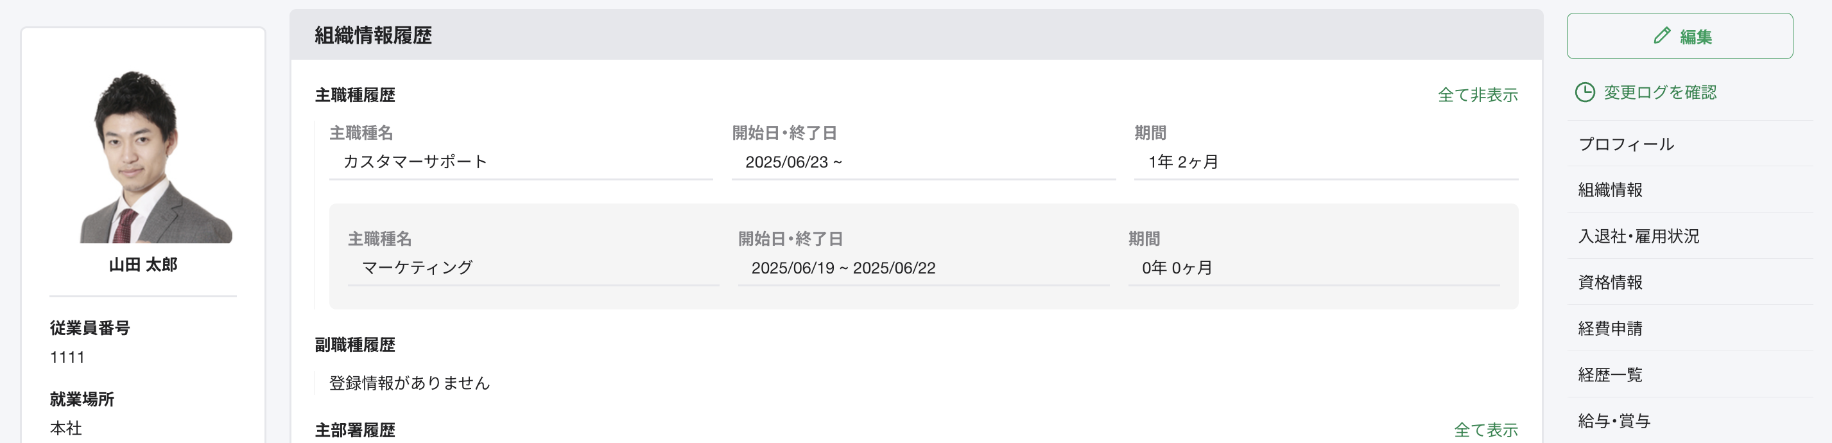Click the 2025/06/23 ~ start date field
This screenshot has height=443, width=1832.
click(x=923, y=162)
